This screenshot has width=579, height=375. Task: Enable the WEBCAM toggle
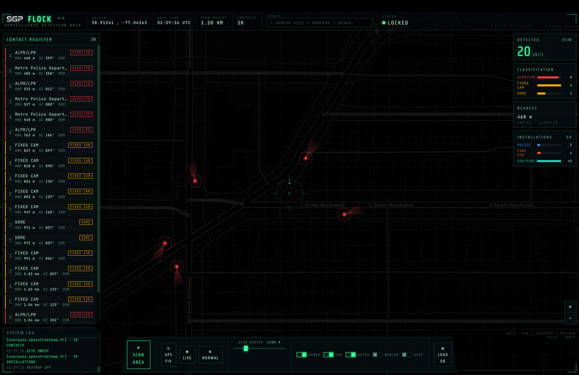377,355
